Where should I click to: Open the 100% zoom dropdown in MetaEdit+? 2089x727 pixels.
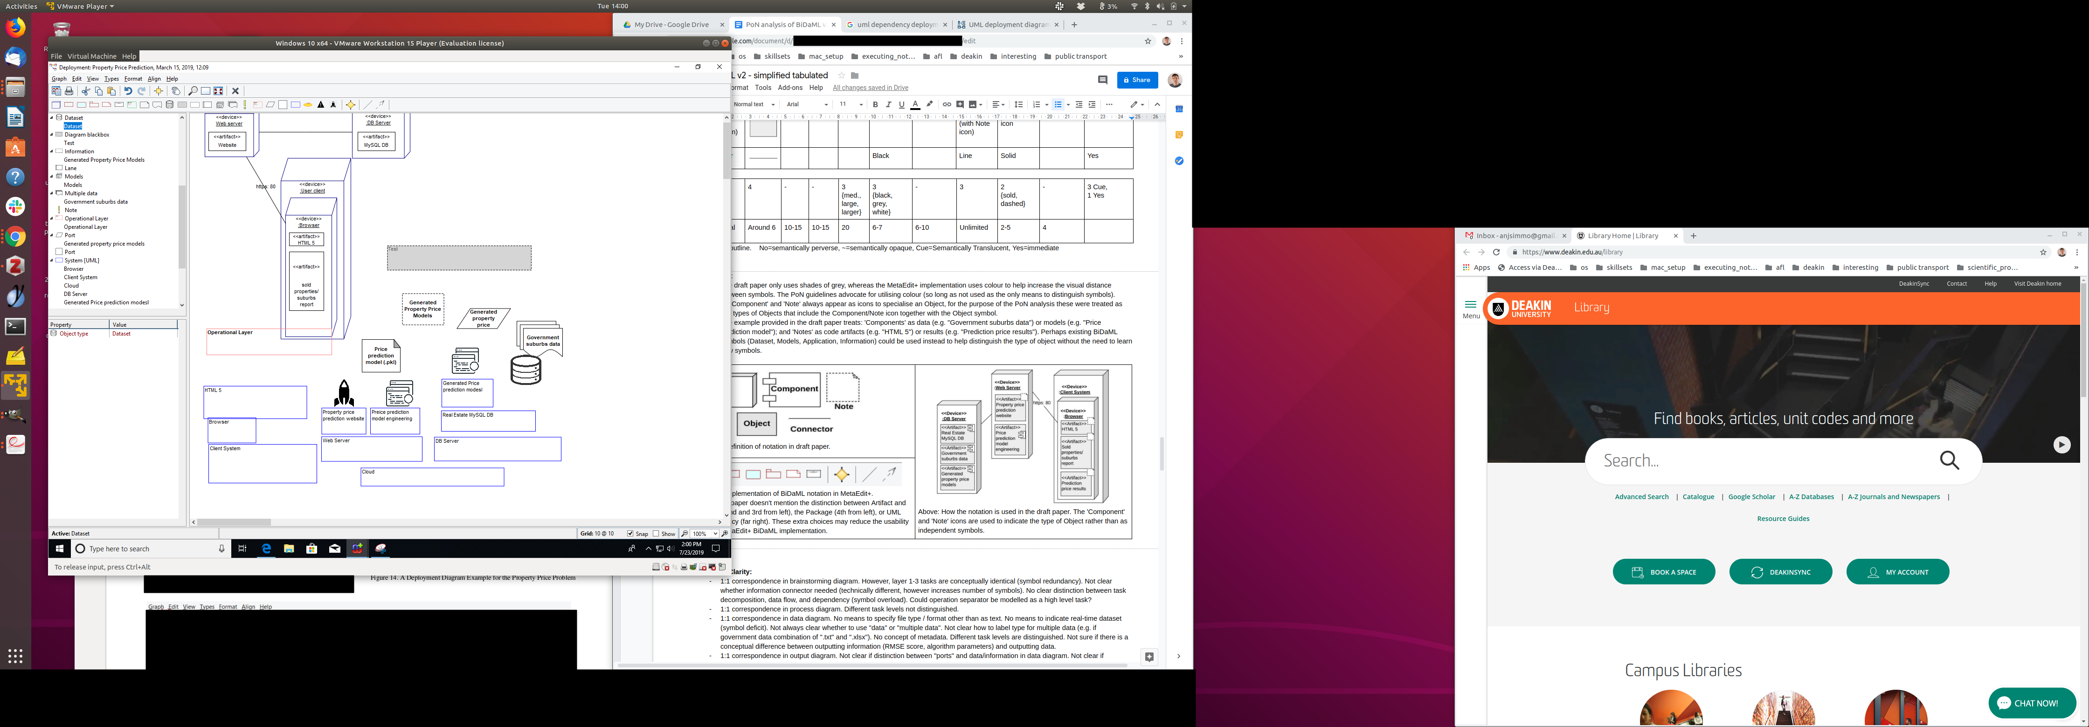pyautogui.click(x=714, y=534)
